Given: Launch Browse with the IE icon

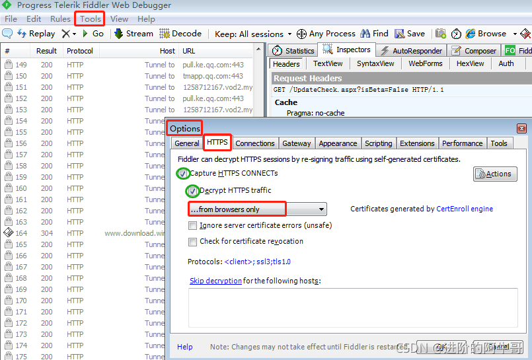Looking at the screenshot, I should [x=486, y=34].
